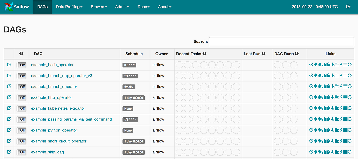Screen dimensions: 358x159
Task: Toggle example_branch_operator Off switch
Action: (x=21, y=87)
